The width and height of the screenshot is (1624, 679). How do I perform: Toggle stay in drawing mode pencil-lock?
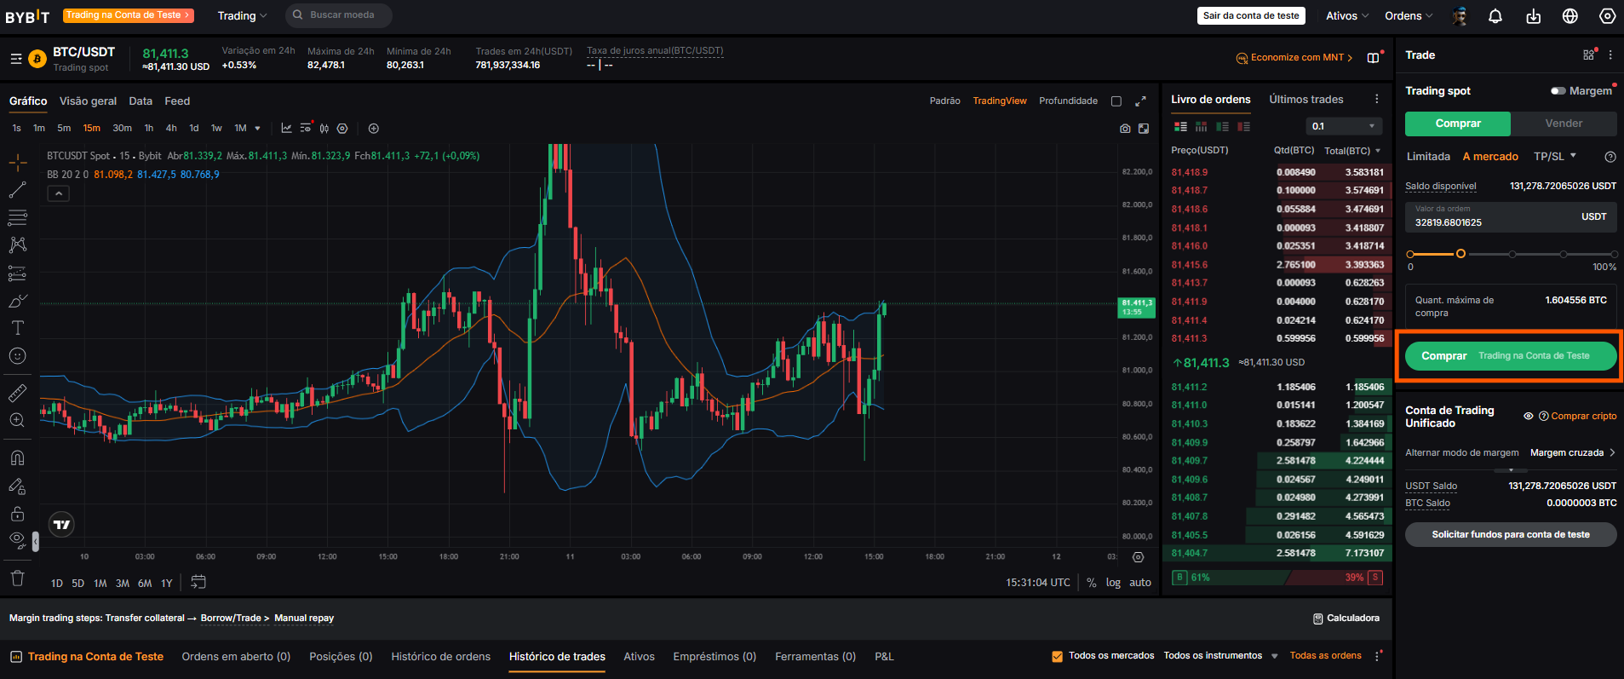tap(17, 486)
